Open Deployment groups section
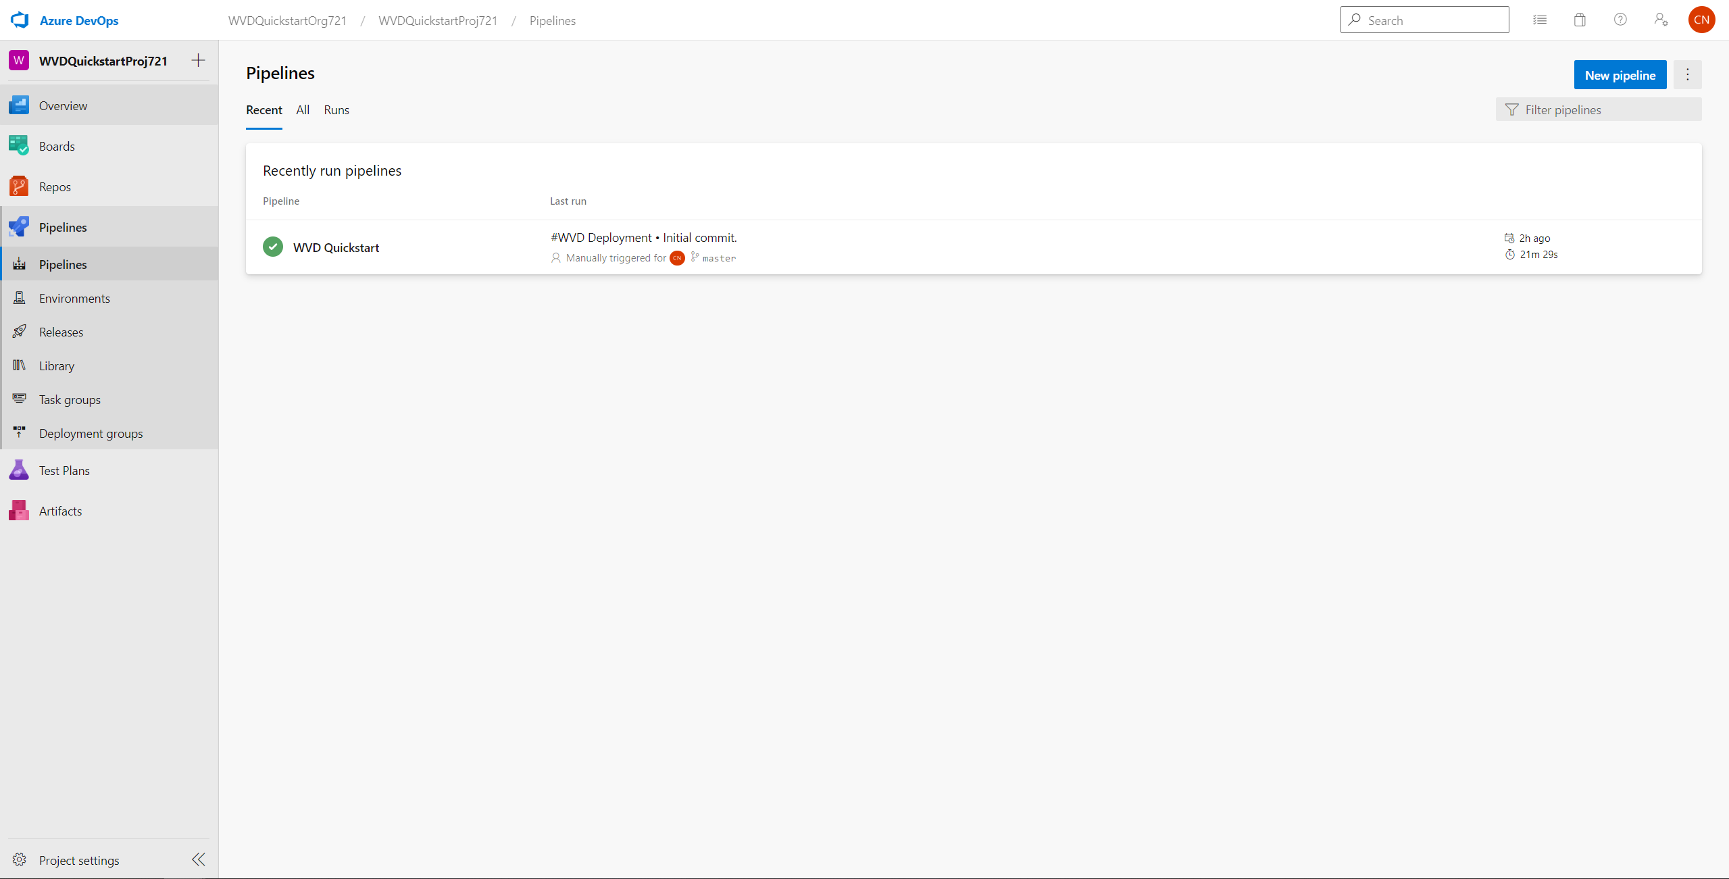This screenshot has height=879, width=1729. 91,433
